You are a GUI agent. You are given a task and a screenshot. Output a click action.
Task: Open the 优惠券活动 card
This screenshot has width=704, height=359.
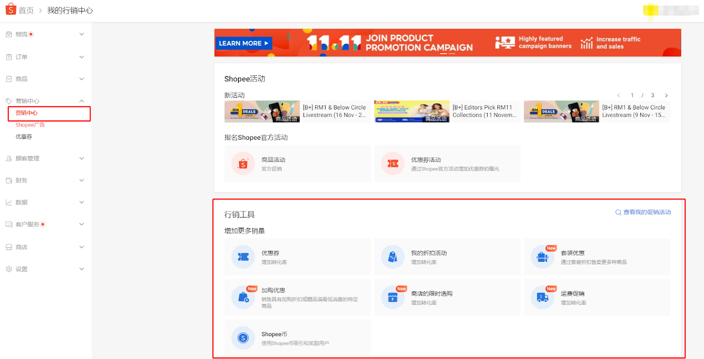pyautogui.click(x=447, y=163)
